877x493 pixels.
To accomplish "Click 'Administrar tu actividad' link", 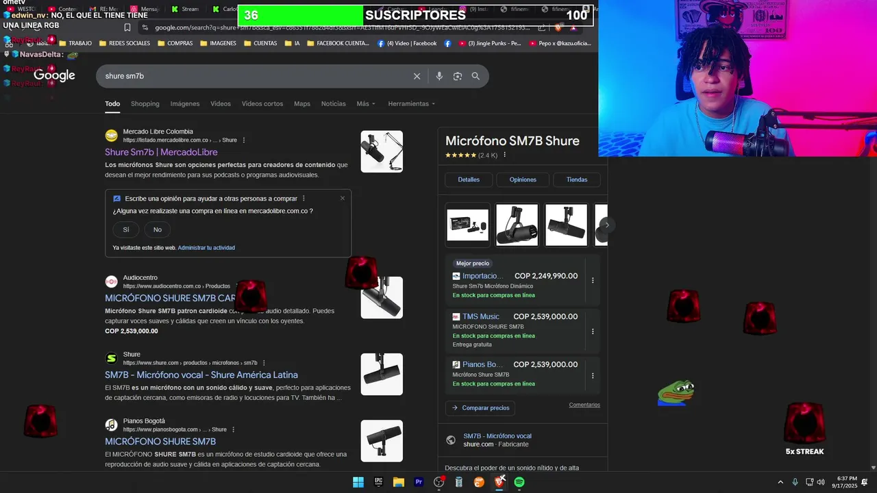I will (x=206, y=248).
